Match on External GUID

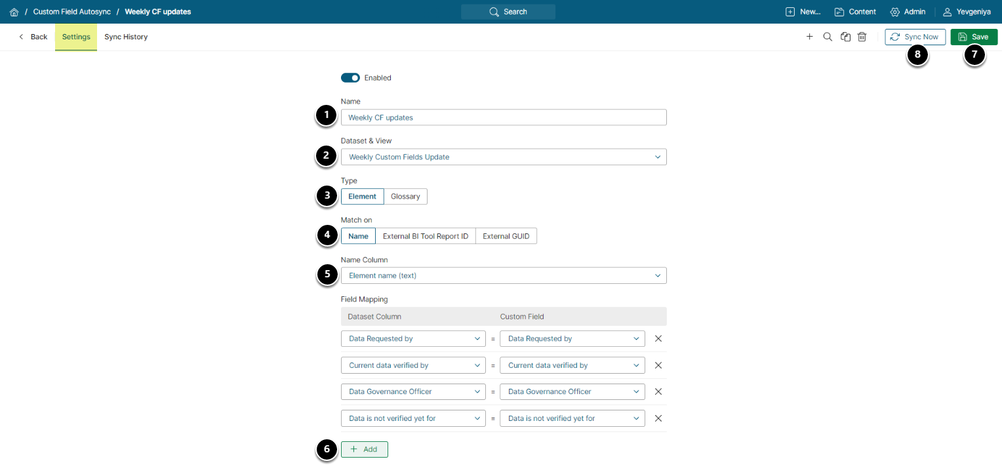click(x=506, y=236)
